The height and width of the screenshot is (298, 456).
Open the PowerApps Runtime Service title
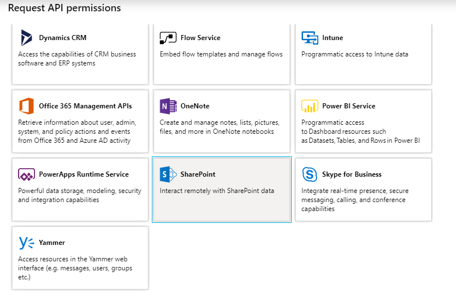click(84, 174)
